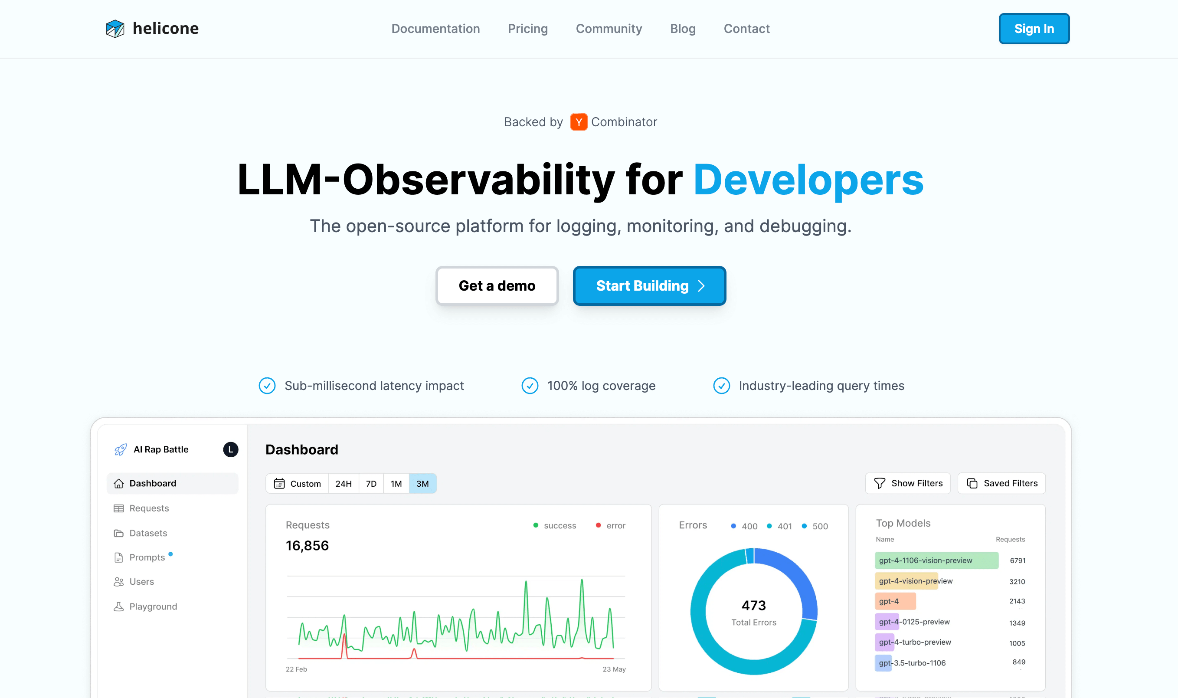This screenshot has width=1178, height=698.
Task: Click the Playground sidebar icon
Action: coord(118,606)
